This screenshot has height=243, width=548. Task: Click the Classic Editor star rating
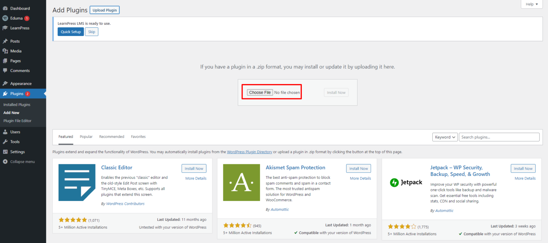click(73, 220)
